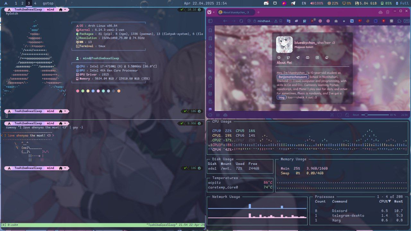Open the Mastodon web panel

coord(210,109)
